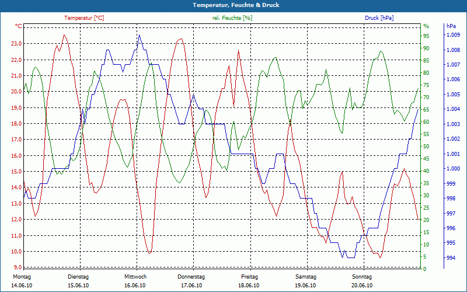Click the '20' humidity axis value
This screenshot has height=292, width=467.
[426, 220]
